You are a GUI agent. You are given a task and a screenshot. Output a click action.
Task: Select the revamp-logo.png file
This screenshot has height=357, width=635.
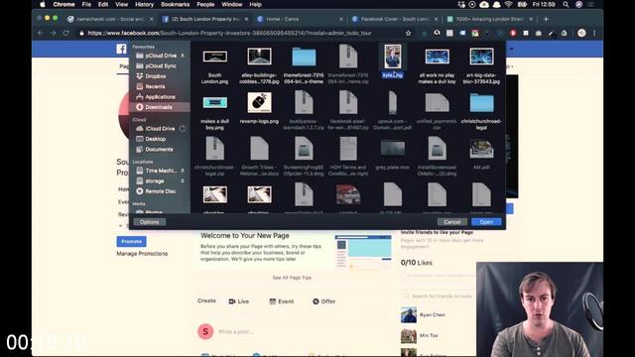[x=259, y=109]
